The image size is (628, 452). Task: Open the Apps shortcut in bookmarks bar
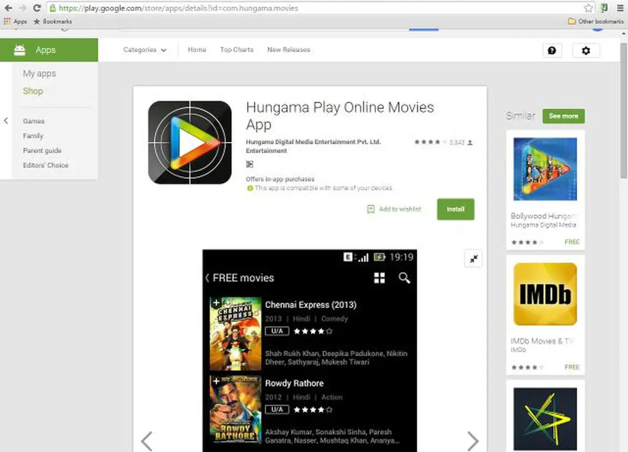coord(15,21)
